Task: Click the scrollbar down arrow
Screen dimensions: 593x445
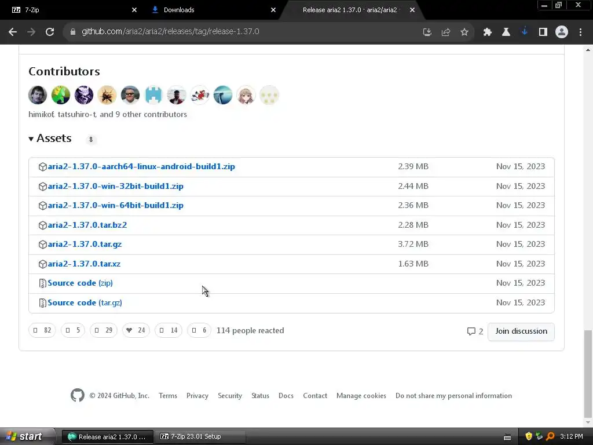Action: pyautogui.click(x=588, y=422)
